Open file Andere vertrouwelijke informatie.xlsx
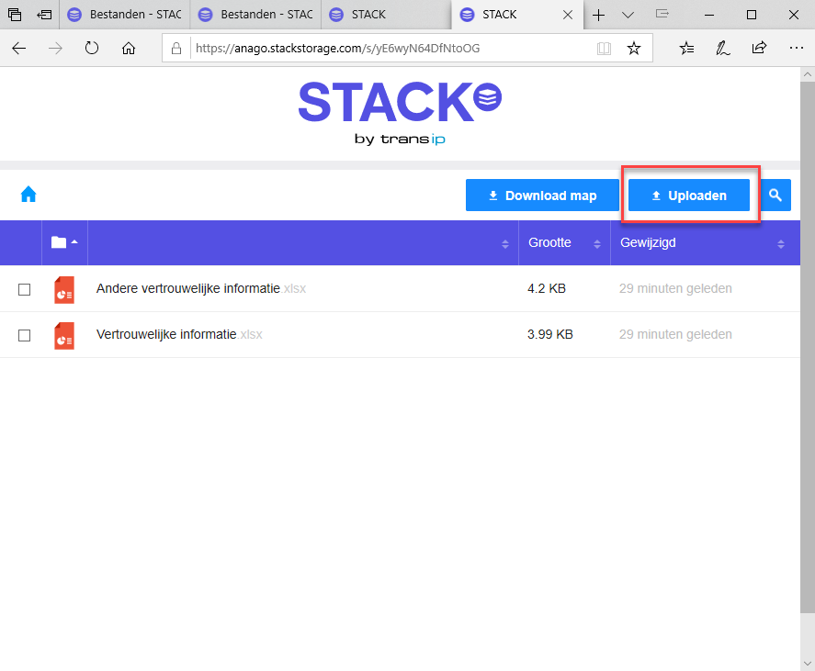The image size is (815, 671). coord(200,289)
